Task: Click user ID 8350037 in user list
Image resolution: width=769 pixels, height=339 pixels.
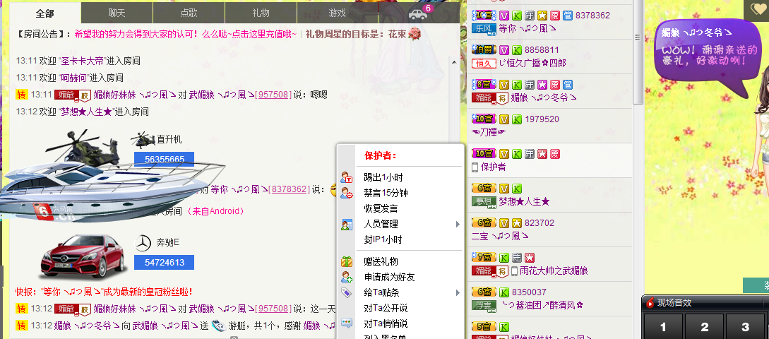Action: pos(529,292)
